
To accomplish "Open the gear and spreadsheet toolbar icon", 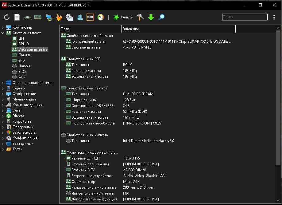I will point(69,17).
